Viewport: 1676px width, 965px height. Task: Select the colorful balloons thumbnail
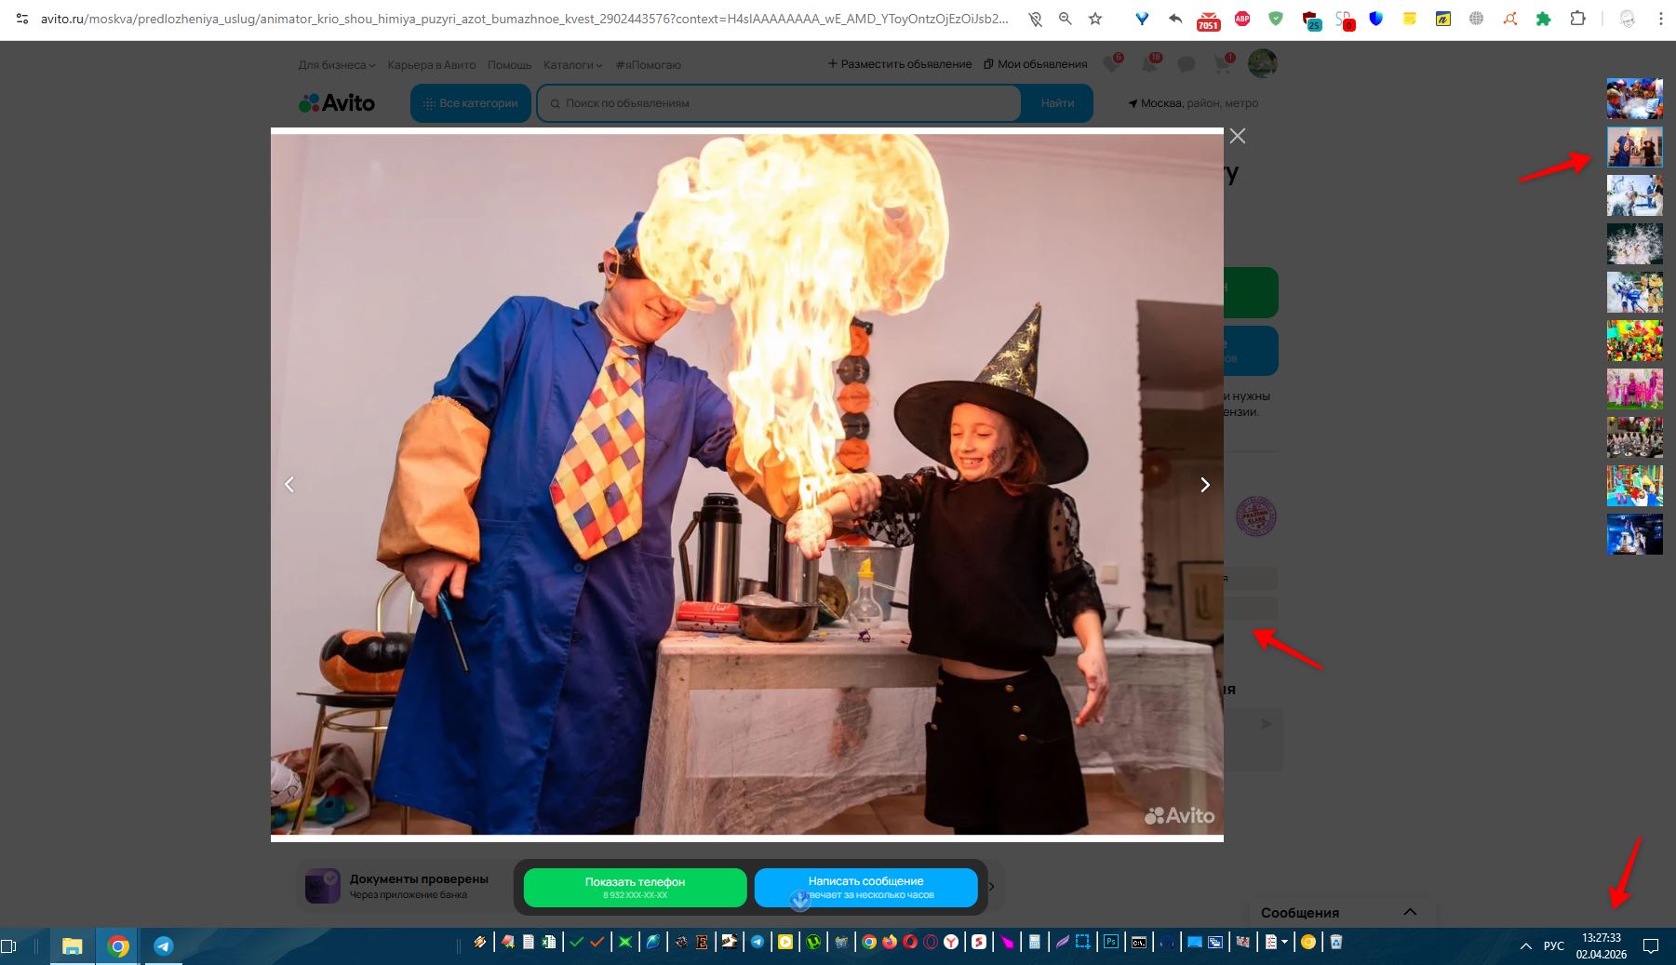(x=1635, y=341)
